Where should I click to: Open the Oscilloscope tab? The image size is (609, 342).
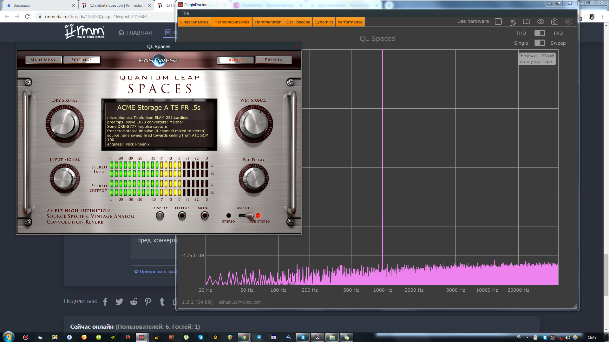[298, 22]
